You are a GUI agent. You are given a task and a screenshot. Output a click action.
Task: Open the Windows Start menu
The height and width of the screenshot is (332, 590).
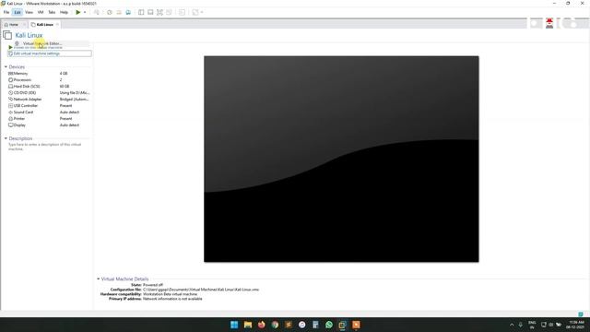point(234,325)
